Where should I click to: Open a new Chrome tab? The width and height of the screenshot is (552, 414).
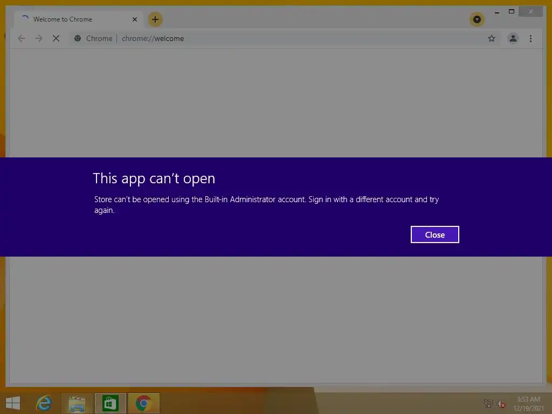coord(155,19)
